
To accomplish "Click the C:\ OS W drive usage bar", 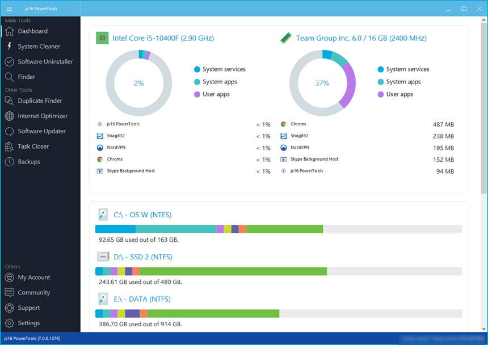I will point(279,229).
